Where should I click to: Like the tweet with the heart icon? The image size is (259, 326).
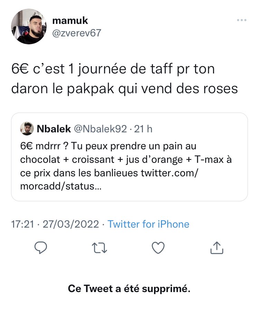pos(158,248)
